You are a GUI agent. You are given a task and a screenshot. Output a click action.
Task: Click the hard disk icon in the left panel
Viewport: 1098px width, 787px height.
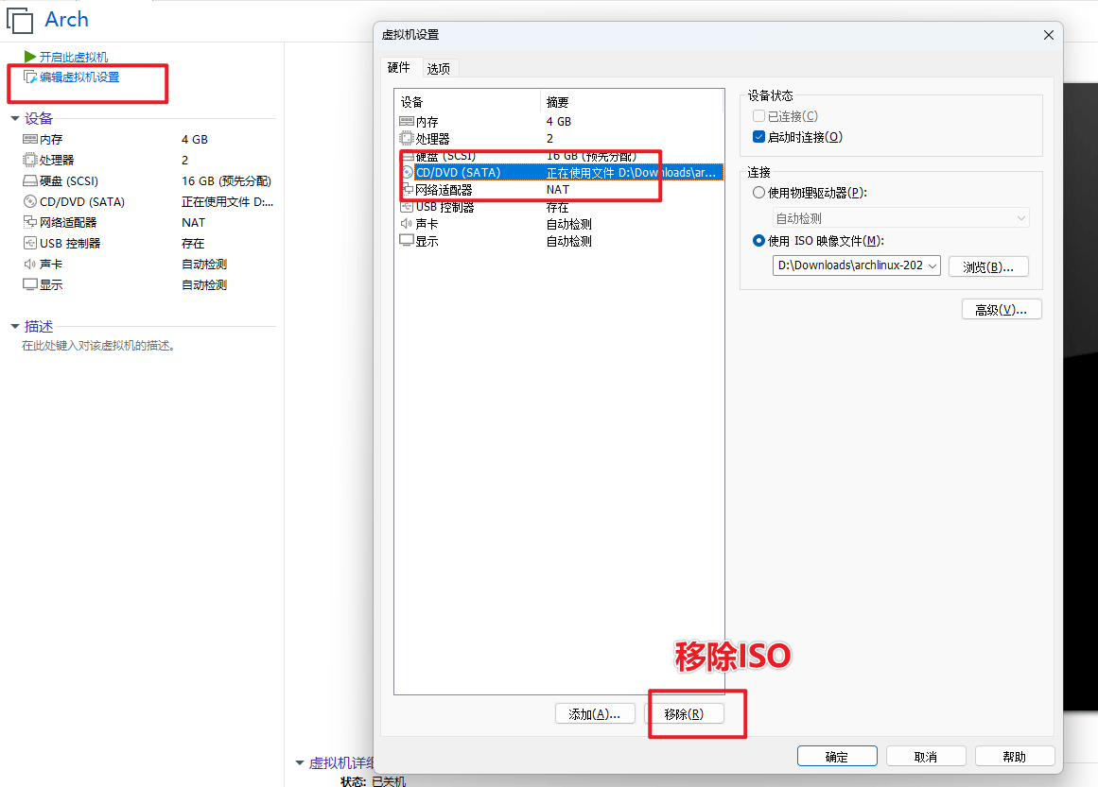(30, 181)
